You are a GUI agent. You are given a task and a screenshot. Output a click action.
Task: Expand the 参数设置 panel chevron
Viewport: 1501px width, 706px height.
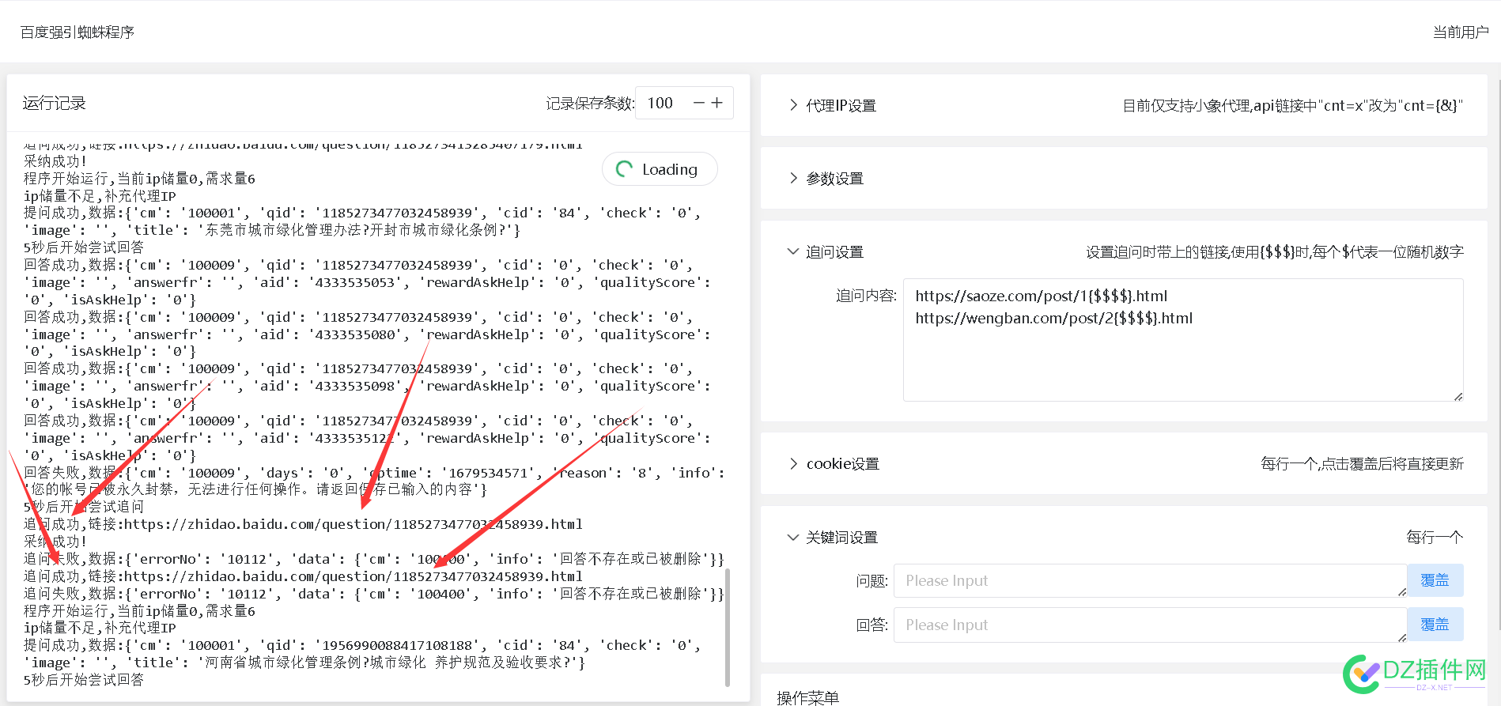(793, 178)
